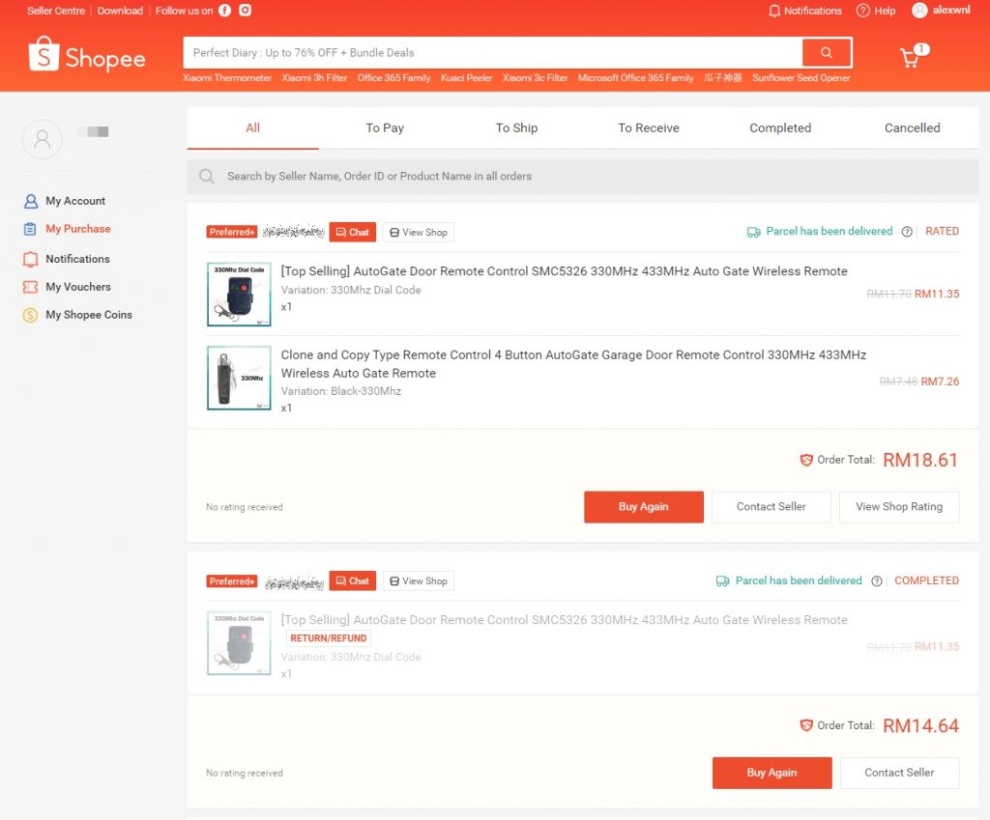Click Buy Again on the RM18.61 order
This screenshot has height=820, width=990.
click(x=643, y=507)
